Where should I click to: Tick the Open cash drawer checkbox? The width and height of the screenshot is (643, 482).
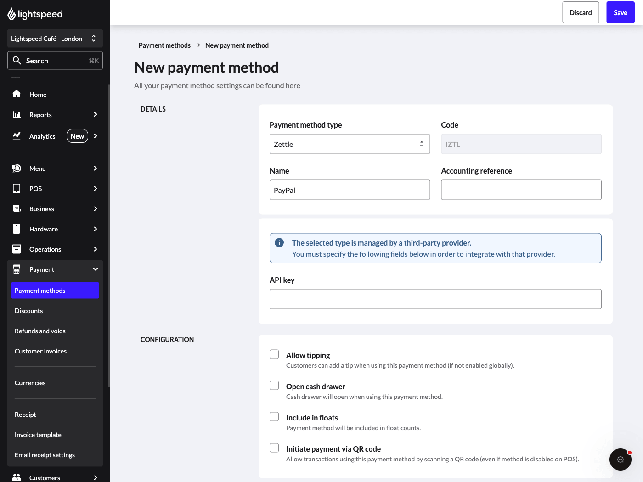coord(274,386)
